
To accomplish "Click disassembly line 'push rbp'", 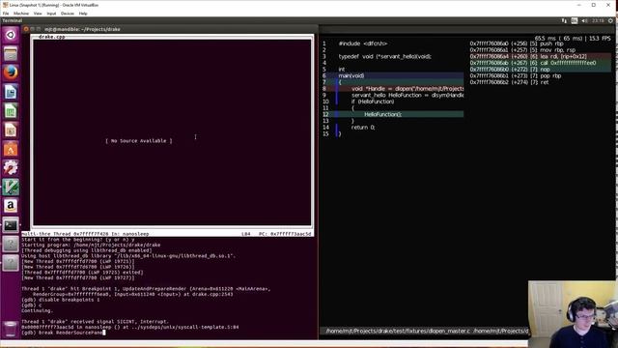I will click(517, 43).
